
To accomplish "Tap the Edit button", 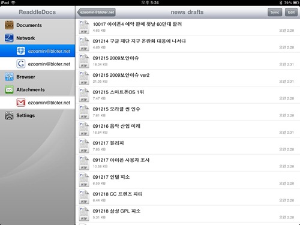I will tap(291, 12).
